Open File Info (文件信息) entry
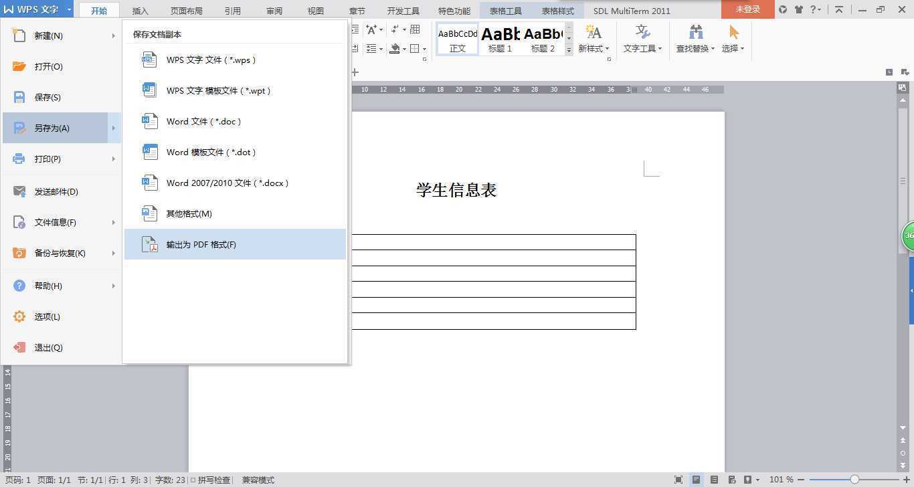The width and height of the screenshot is (914, 487). 62,222
